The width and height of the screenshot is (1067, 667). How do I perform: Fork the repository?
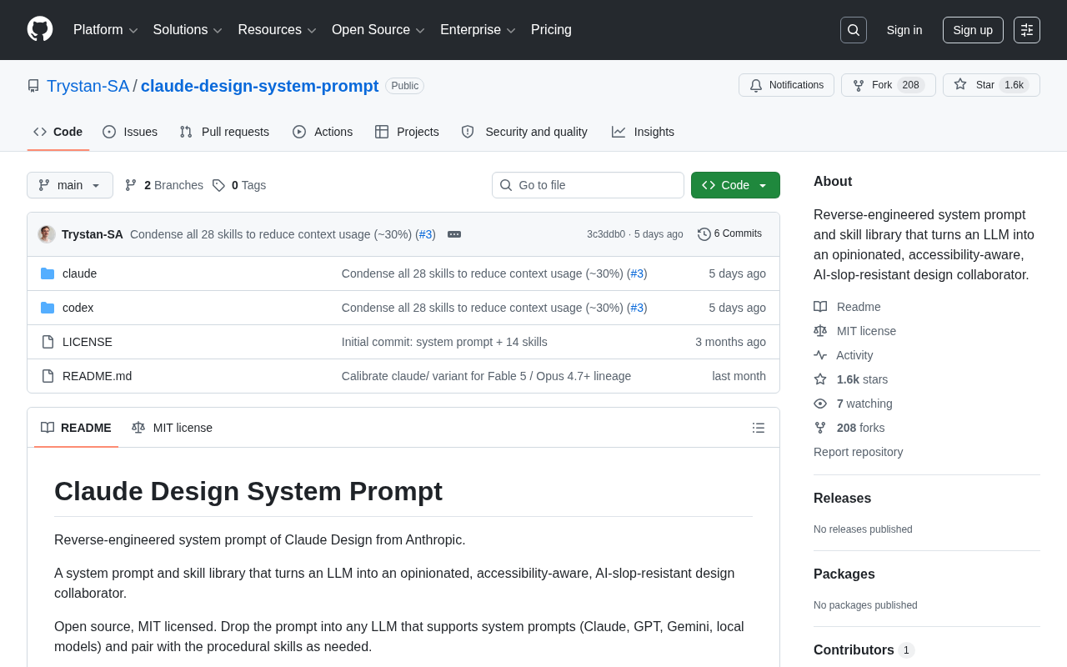pyautogui.click(x=889, y=85)
